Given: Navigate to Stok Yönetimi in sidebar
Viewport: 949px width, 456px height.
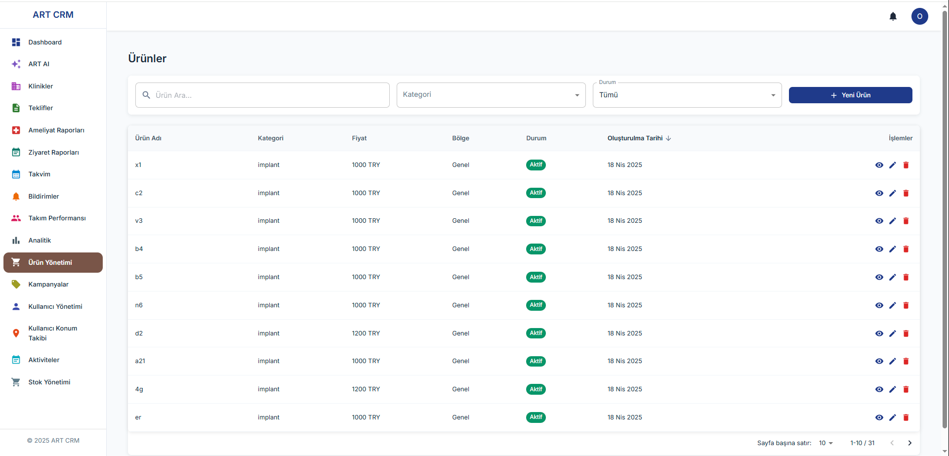Looking at the screenshot, I should 49,382.
